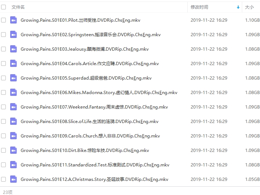Click the video icon for S01E04 Carols.Article
260x195 pixels.
(13, 63)
